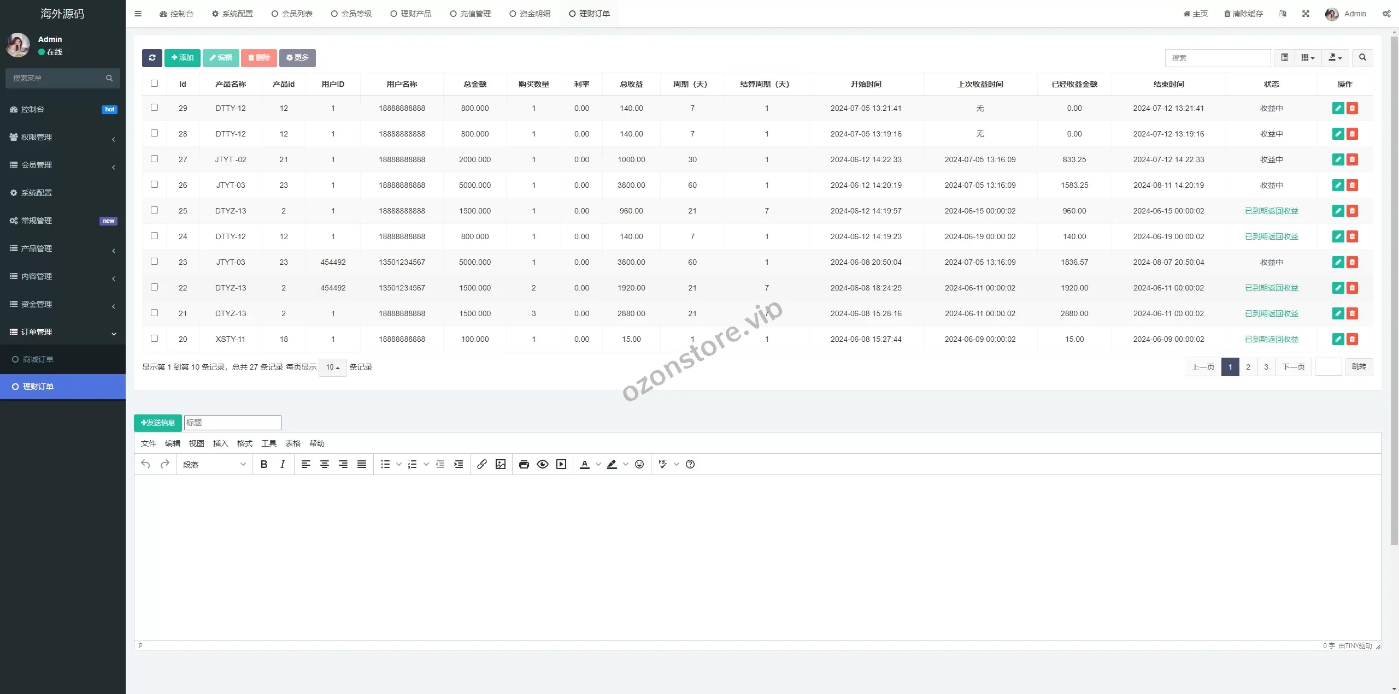Check the select-all checkbox in table header
Image resolution: width=1399 pixels, height=694 pixels.
[155, 83]
